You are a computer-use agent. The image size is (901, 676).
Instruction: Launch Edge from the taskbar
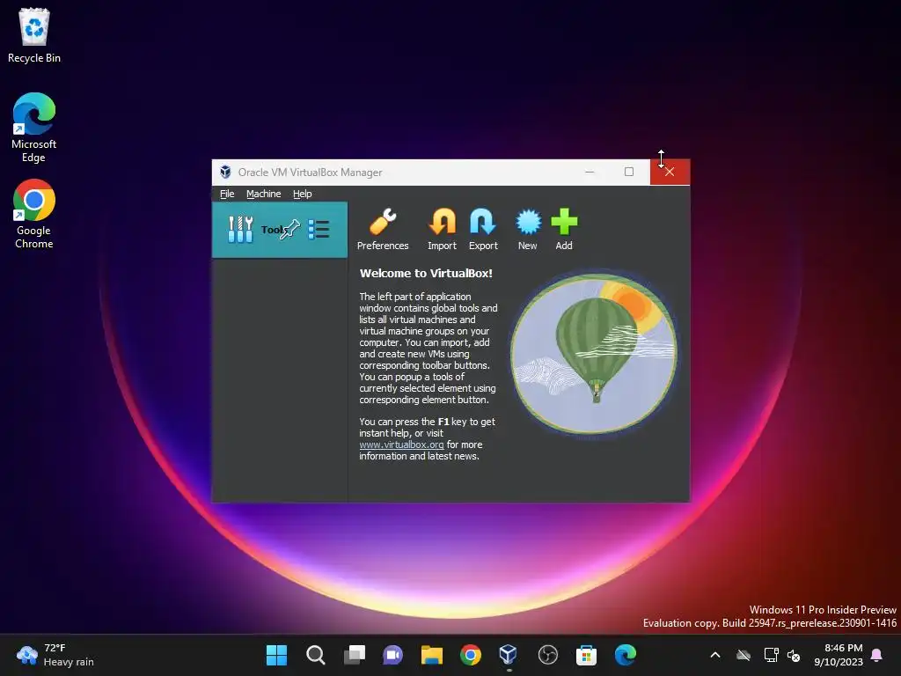coord(626,655)
